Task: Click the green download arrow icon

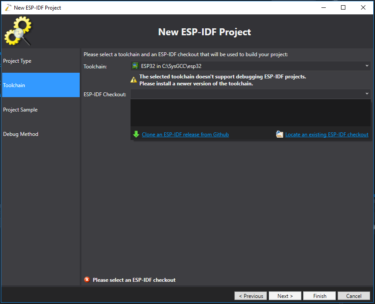Action: point(136,134)
